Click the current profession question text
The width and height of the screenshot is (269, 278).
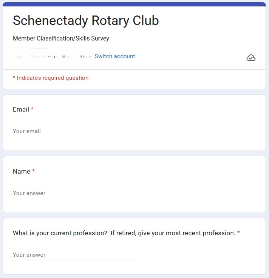point(124,233)
